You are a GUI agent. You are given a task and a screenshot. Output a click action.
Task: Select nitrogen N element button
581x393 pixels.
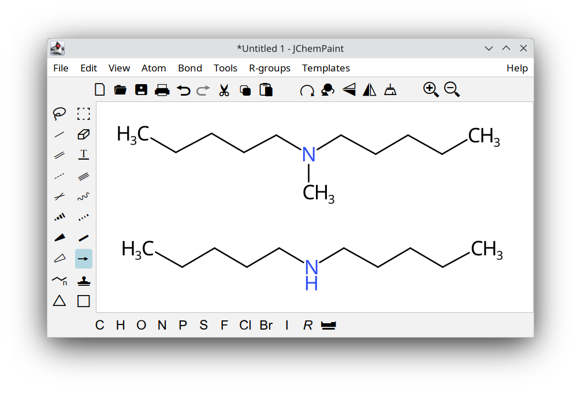162,325
